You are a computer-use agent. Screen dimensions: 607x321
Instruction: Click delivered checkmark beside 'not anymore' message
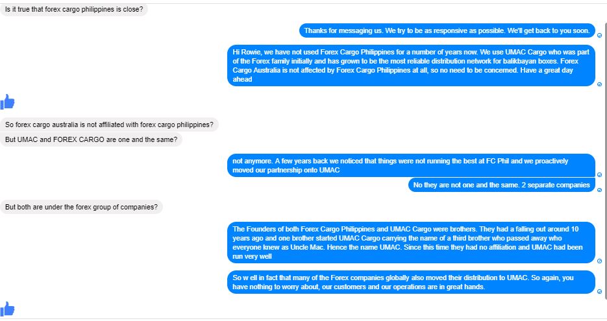pyautogui.click(x=600, y=175)
